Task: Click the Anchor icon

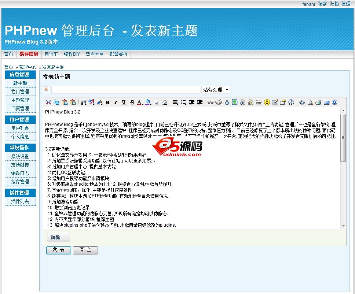Action: pyautogui.click(x=227, y=103)
